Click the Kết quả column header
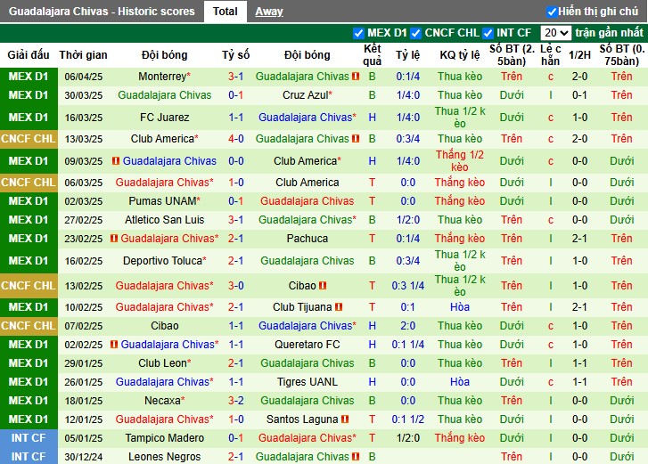 tap(372, 55)
